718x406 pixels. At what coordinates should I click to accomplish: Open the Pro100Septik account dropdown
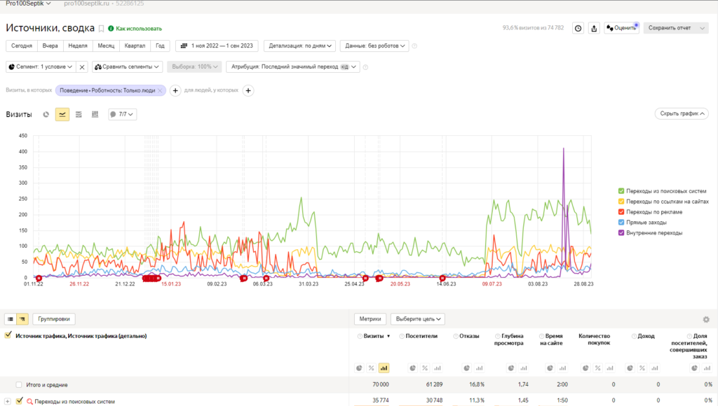pos(28,3)
